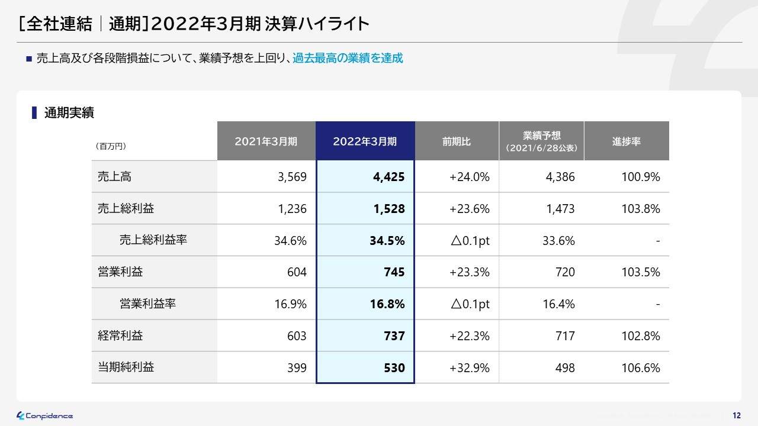Click the +32.9% year-over-year cell
Screen dimensions: 758x426
click(469, 368)
